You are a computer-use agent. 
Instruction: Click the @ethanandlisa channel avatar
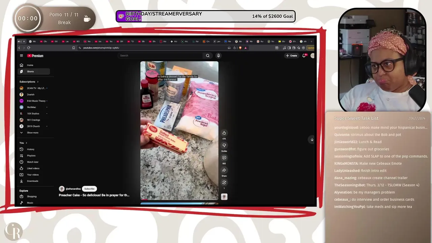point(61,189)
